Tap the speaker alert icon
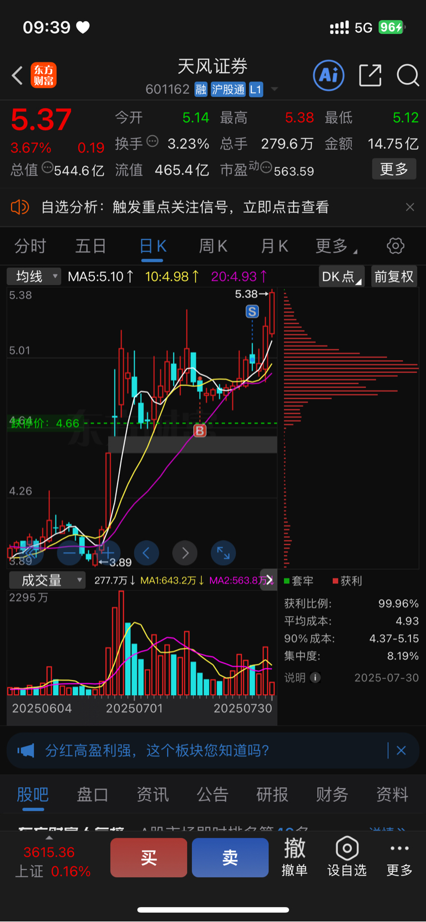 coord(19,207)
